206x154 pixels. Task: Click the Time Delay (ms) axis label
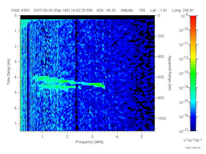[8, 72]
